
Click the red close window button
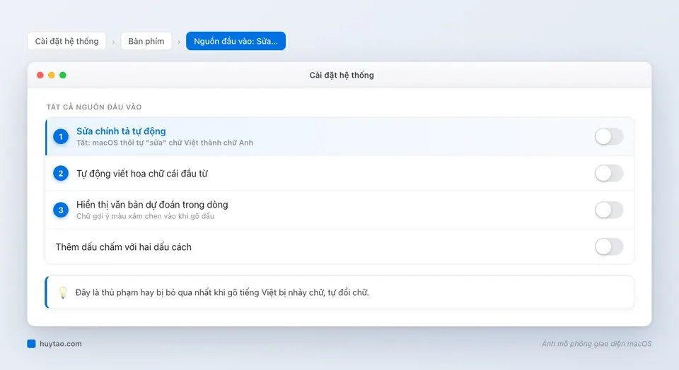tap(40, 76)
